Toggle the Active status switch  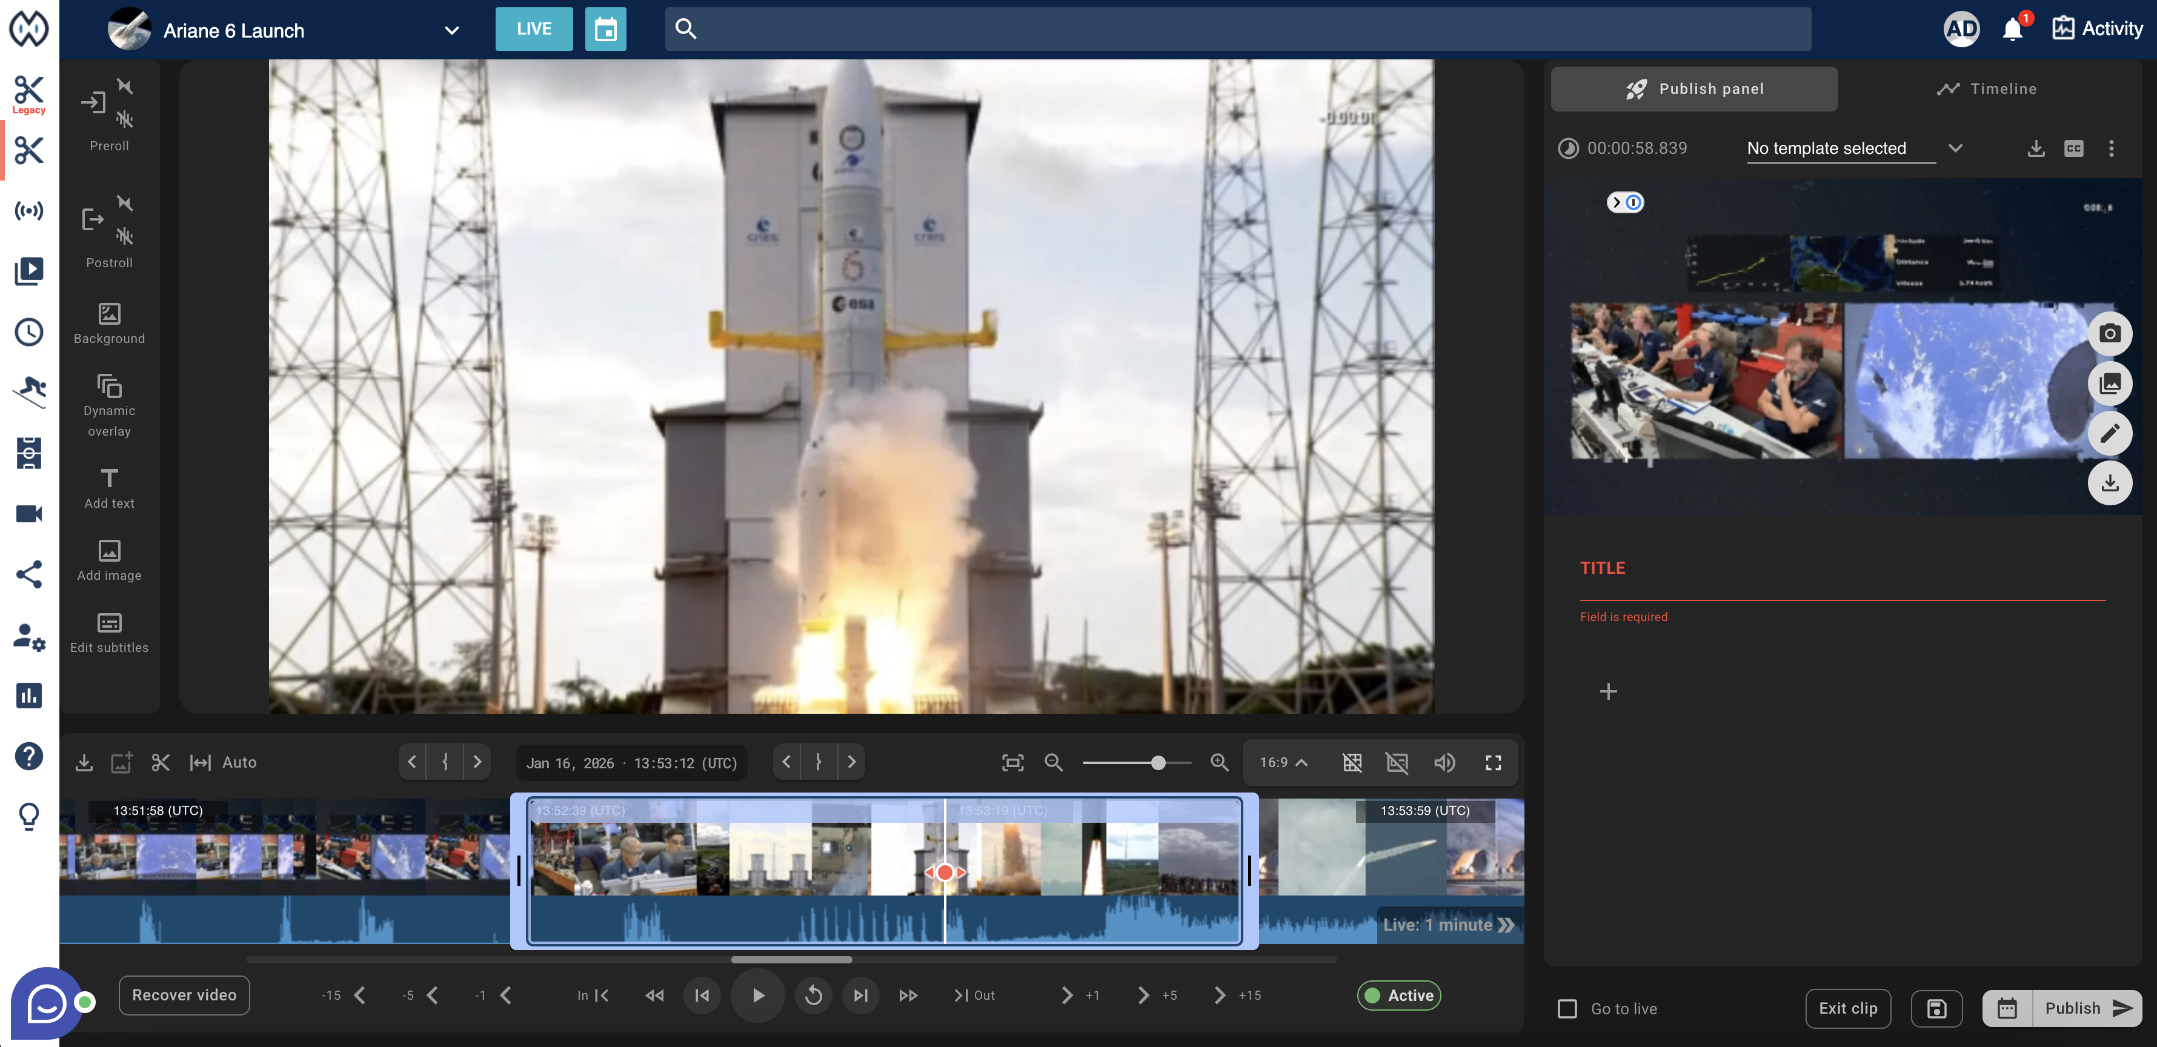[x=1398, y=995]
